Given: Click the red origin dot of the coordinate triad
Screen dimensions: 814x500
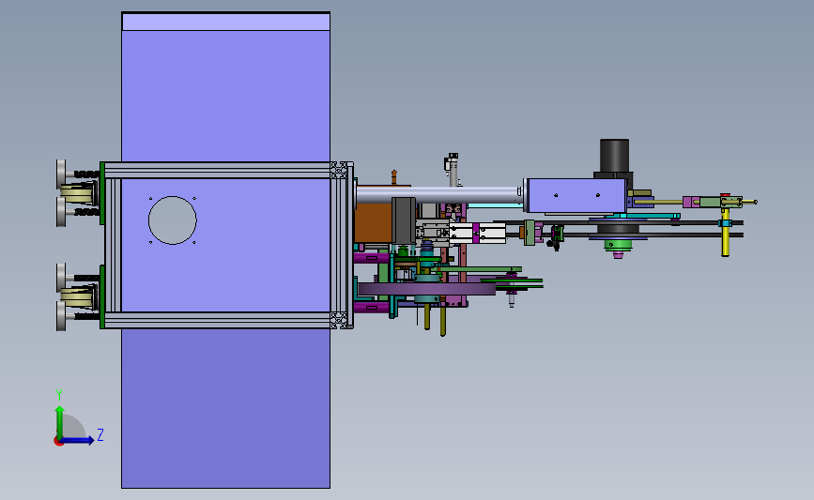Looking at the screenshot, I should (58, 442).
